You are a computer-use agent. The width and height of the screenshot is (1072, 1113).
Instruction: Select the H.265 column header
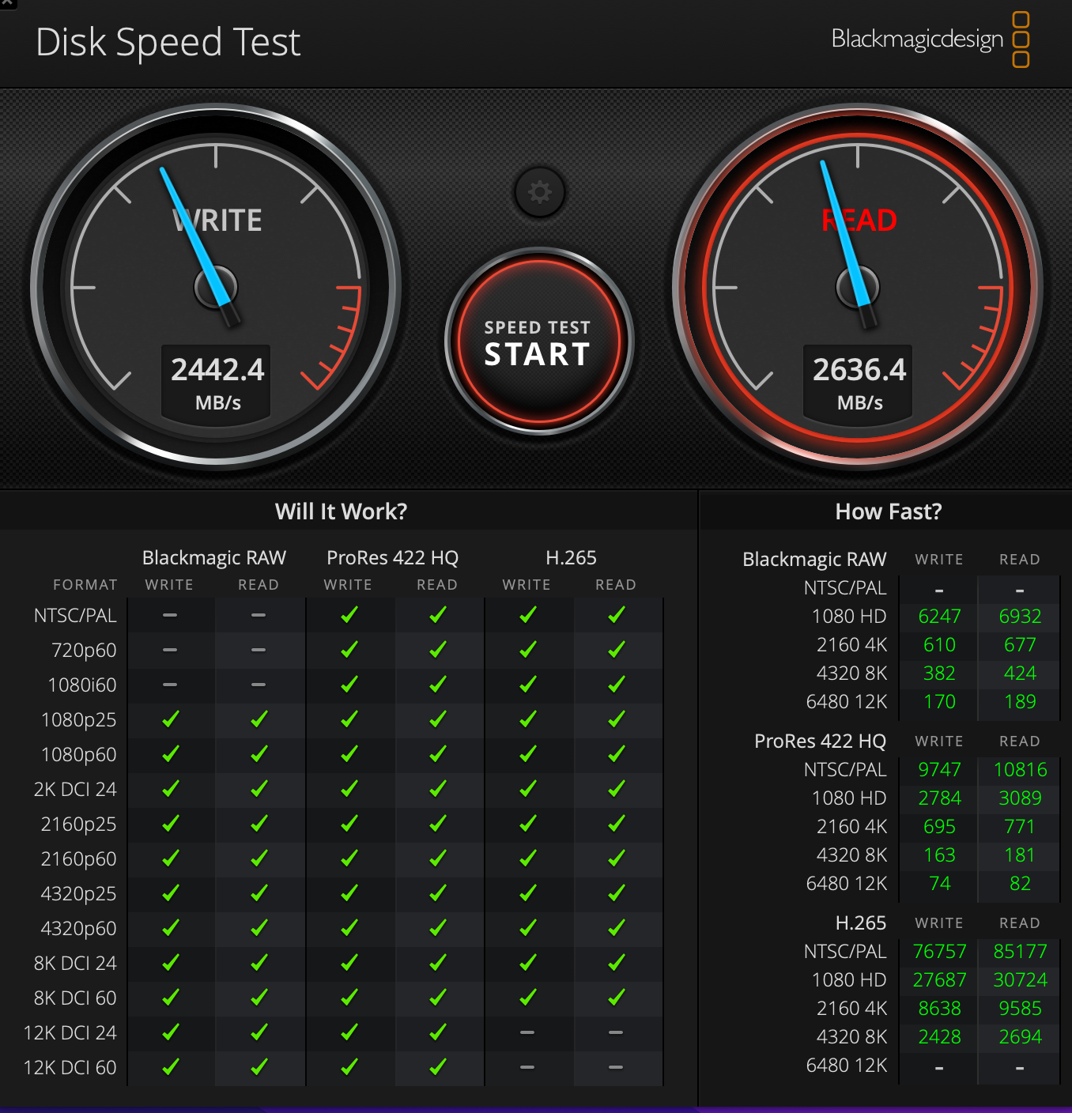[x=572, y=557]
